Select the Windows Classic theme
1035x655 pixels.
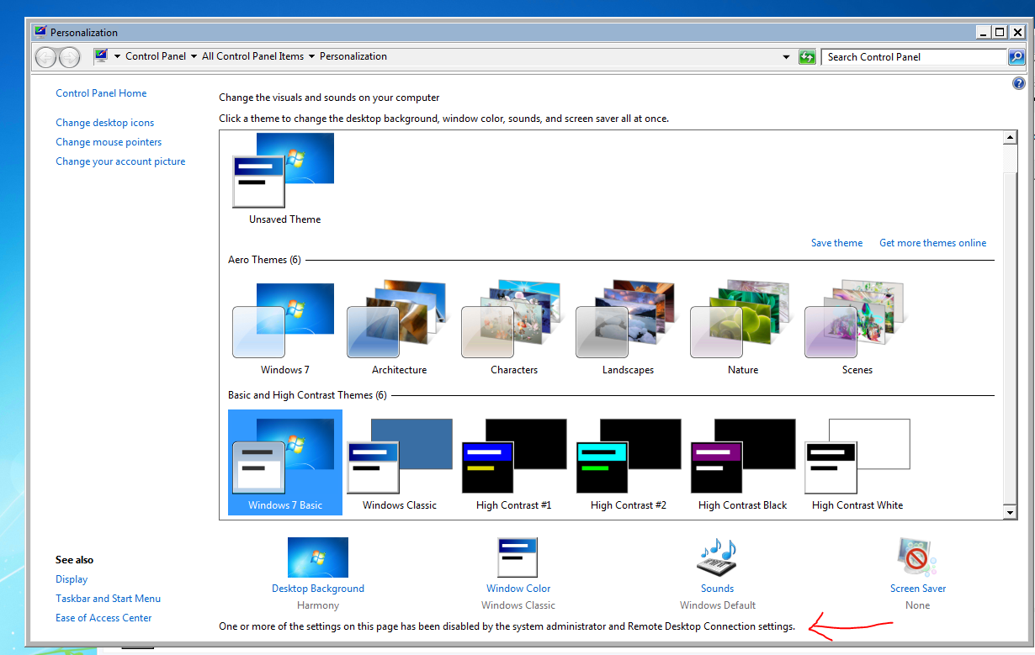399,464
